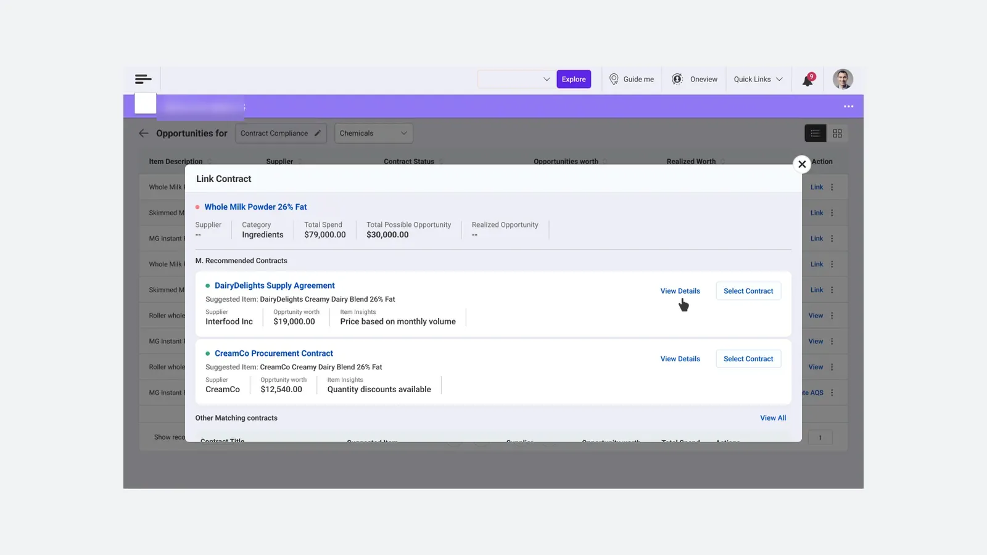Click the Guide me label
The image size is (987, 555).
pos(638,80)
